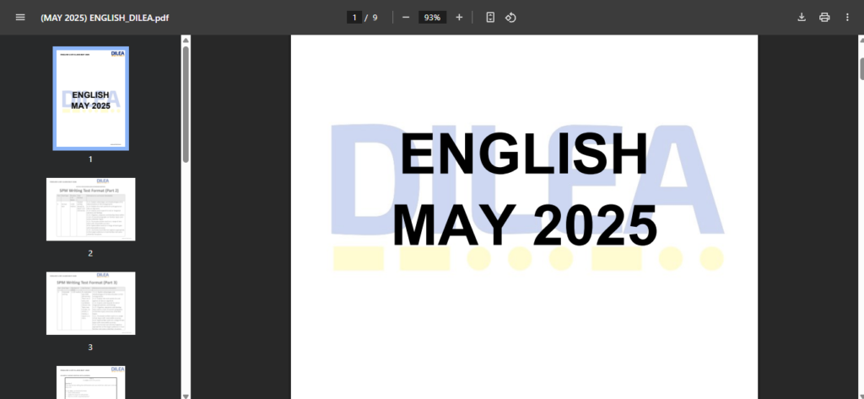Click the thumbnail panel scroll down arrow
864x399 pixels.
coord(186,395)
